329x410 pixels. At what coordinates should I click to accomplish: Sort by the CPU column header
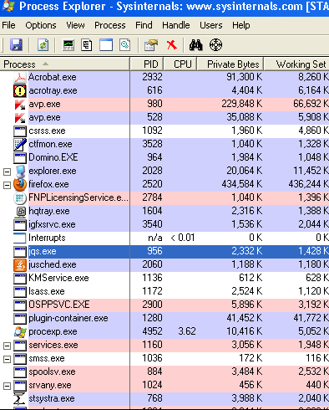pos(180,64)
